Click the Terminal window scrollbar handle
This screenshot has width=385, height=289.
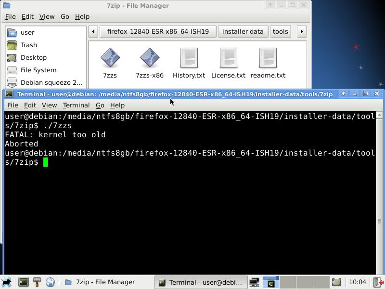click(x=379, y=221)
